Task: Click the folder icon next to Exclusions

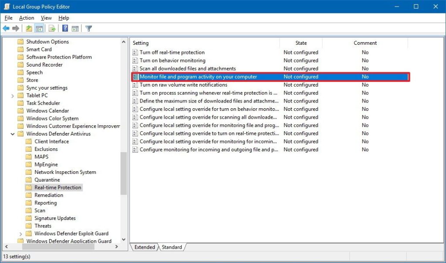Action: pyautogui.click(x=28, y=149)
